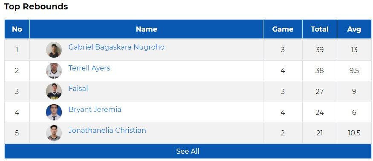Viewport: 373px width, 161px height.
Task: Visit Jonathanelia Christian's profile link
Action: click(x=107, y=131)
